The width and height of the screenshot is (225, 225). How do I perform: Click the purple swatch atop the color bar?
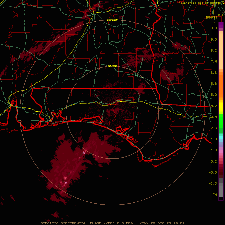[221, 25]
